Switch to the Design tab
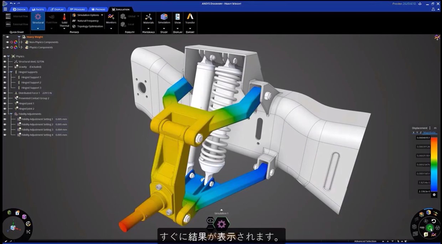This screenshot has height=244, width=442. point(19,9)
